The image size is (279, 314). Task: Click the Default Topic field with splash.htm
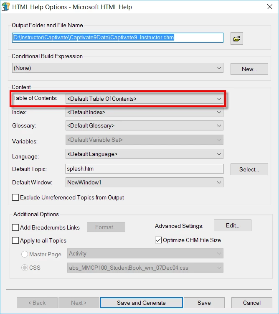(145, 169)
